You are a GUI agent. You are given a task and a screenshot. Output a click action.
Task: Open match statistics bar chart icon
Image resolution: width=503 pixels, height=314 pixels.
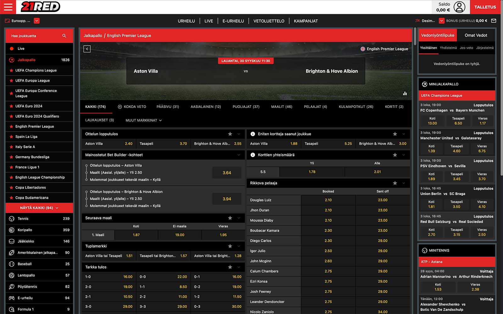click(x=405, y=93)
